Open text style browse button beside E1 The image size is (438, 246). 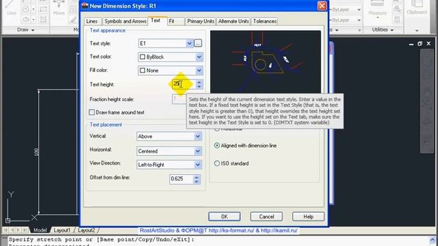[198, 43]
